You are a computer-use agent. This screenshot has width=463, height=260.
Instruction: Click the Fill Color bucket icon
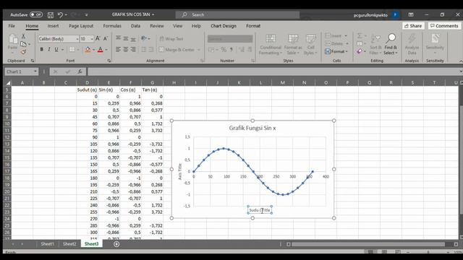pos(88,50)
